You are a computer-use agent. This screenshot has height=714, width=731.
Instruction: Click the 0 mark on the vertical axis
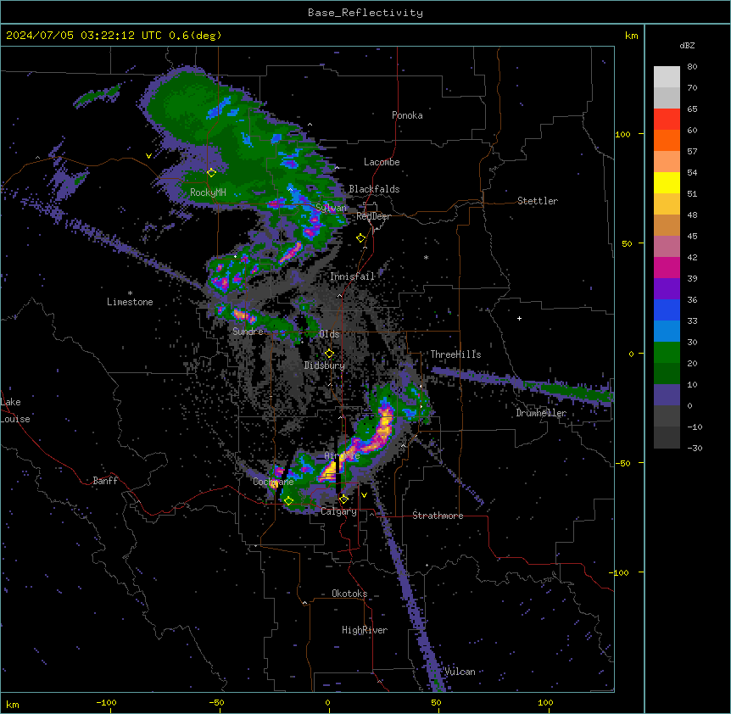[x=631, y=354]
